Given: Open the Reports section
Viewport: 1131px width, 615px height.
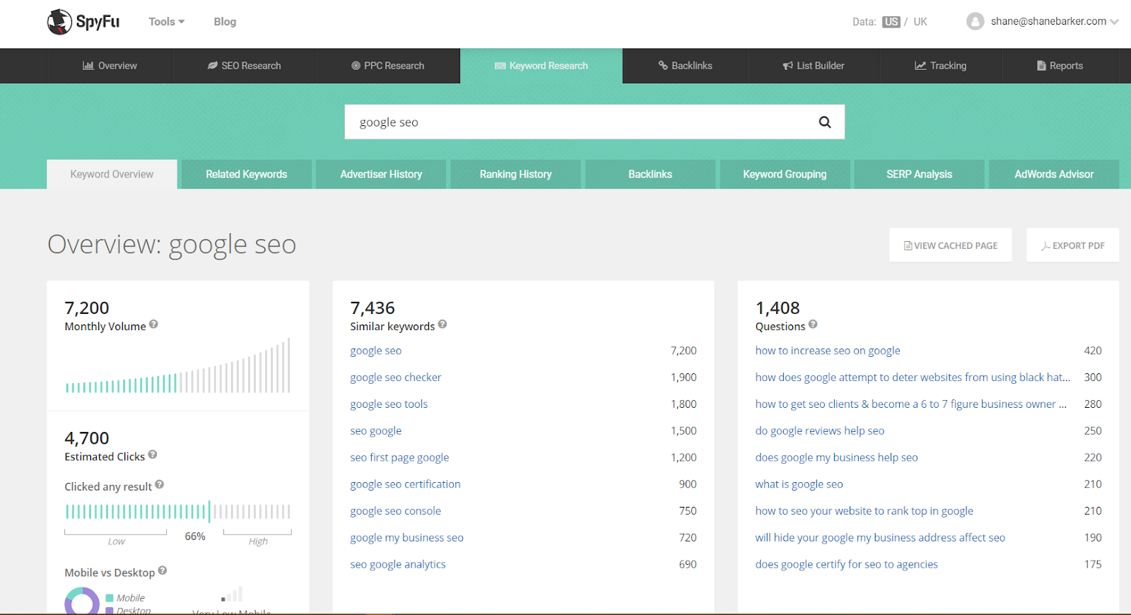Looking at the screenshot, I should coord(1060,66).
